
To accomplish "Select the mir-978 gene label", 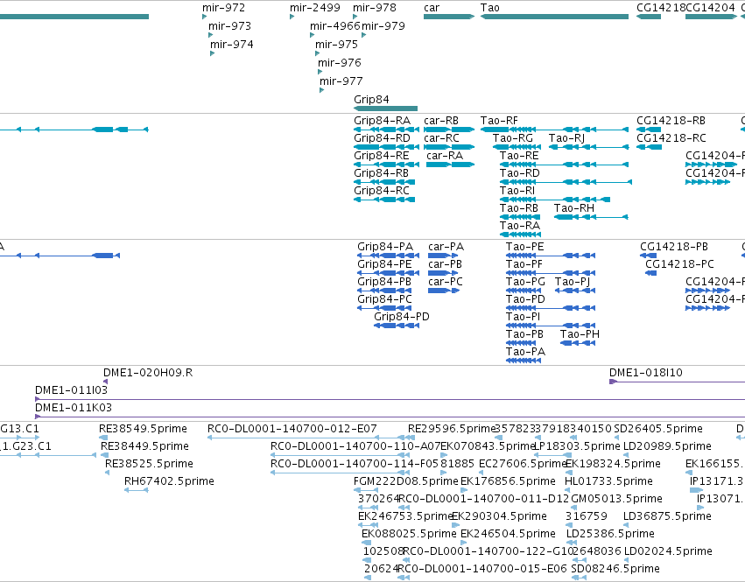I will tap(375, 8).
